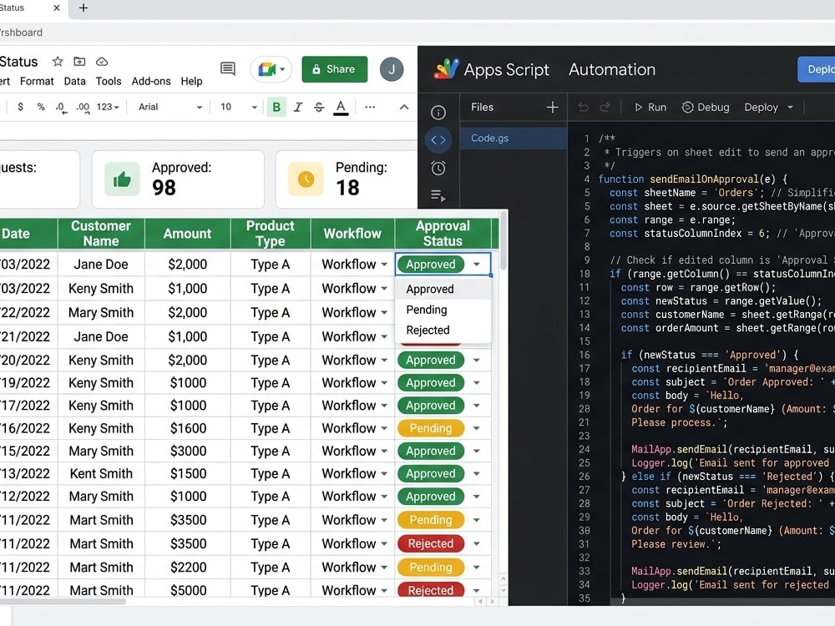Select Pending in the status dropdown list

coord(443,310)
